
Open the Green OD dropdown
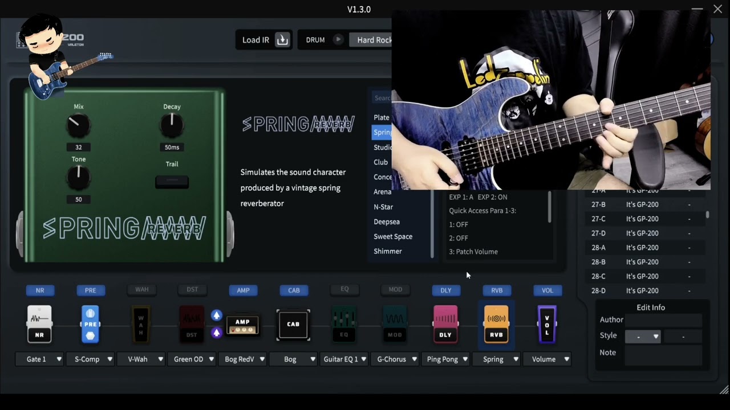(x=192, y=359)
